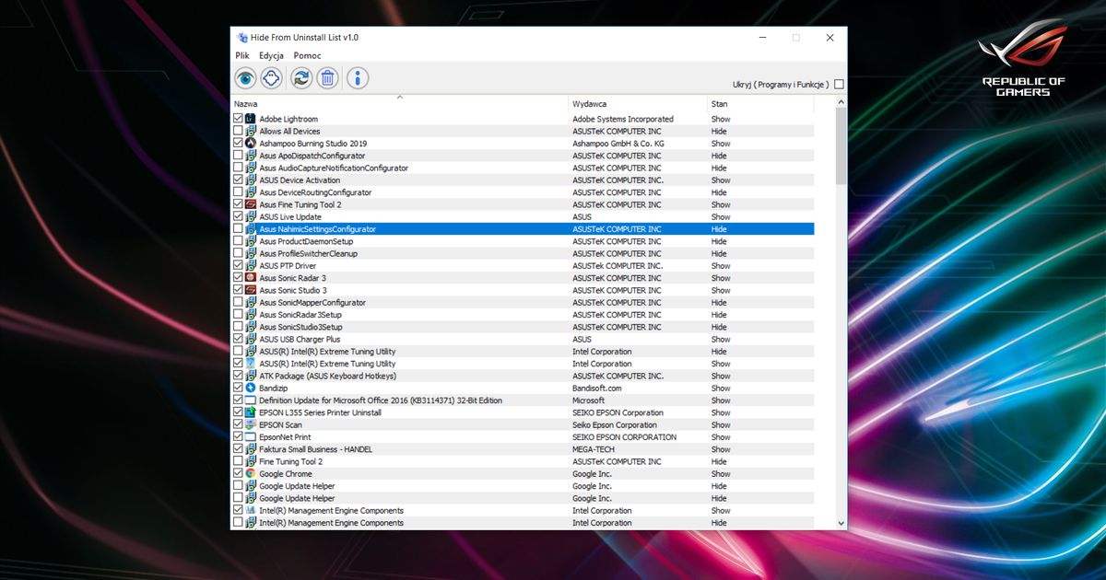Viewport: 1106px width, 580px height.
Task: Check the Asus ApoDispatchConfigurator checkbox
Action: 239,156
